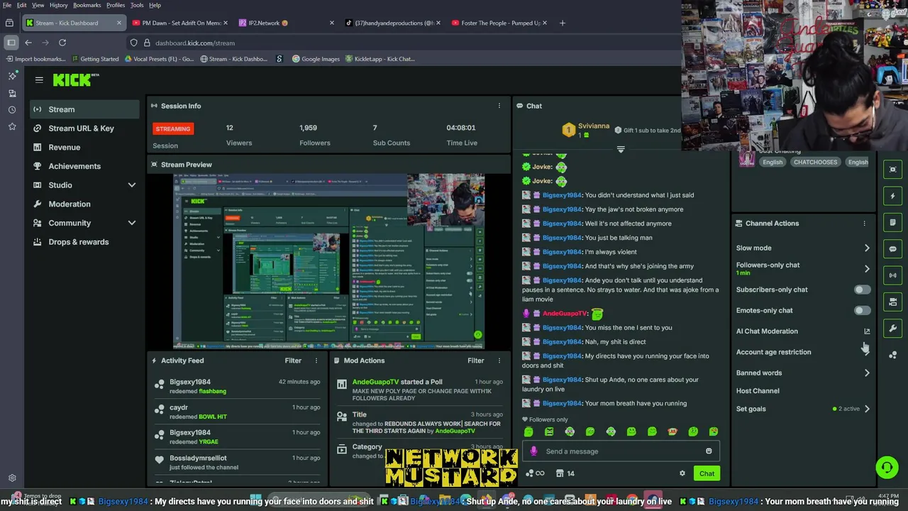Open Session Info three-dot options
Screen dimensions: 908x511
tap(499, 106)
